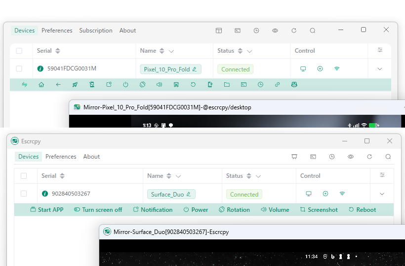Click the notification icon in Pixel toolbar

109,84
